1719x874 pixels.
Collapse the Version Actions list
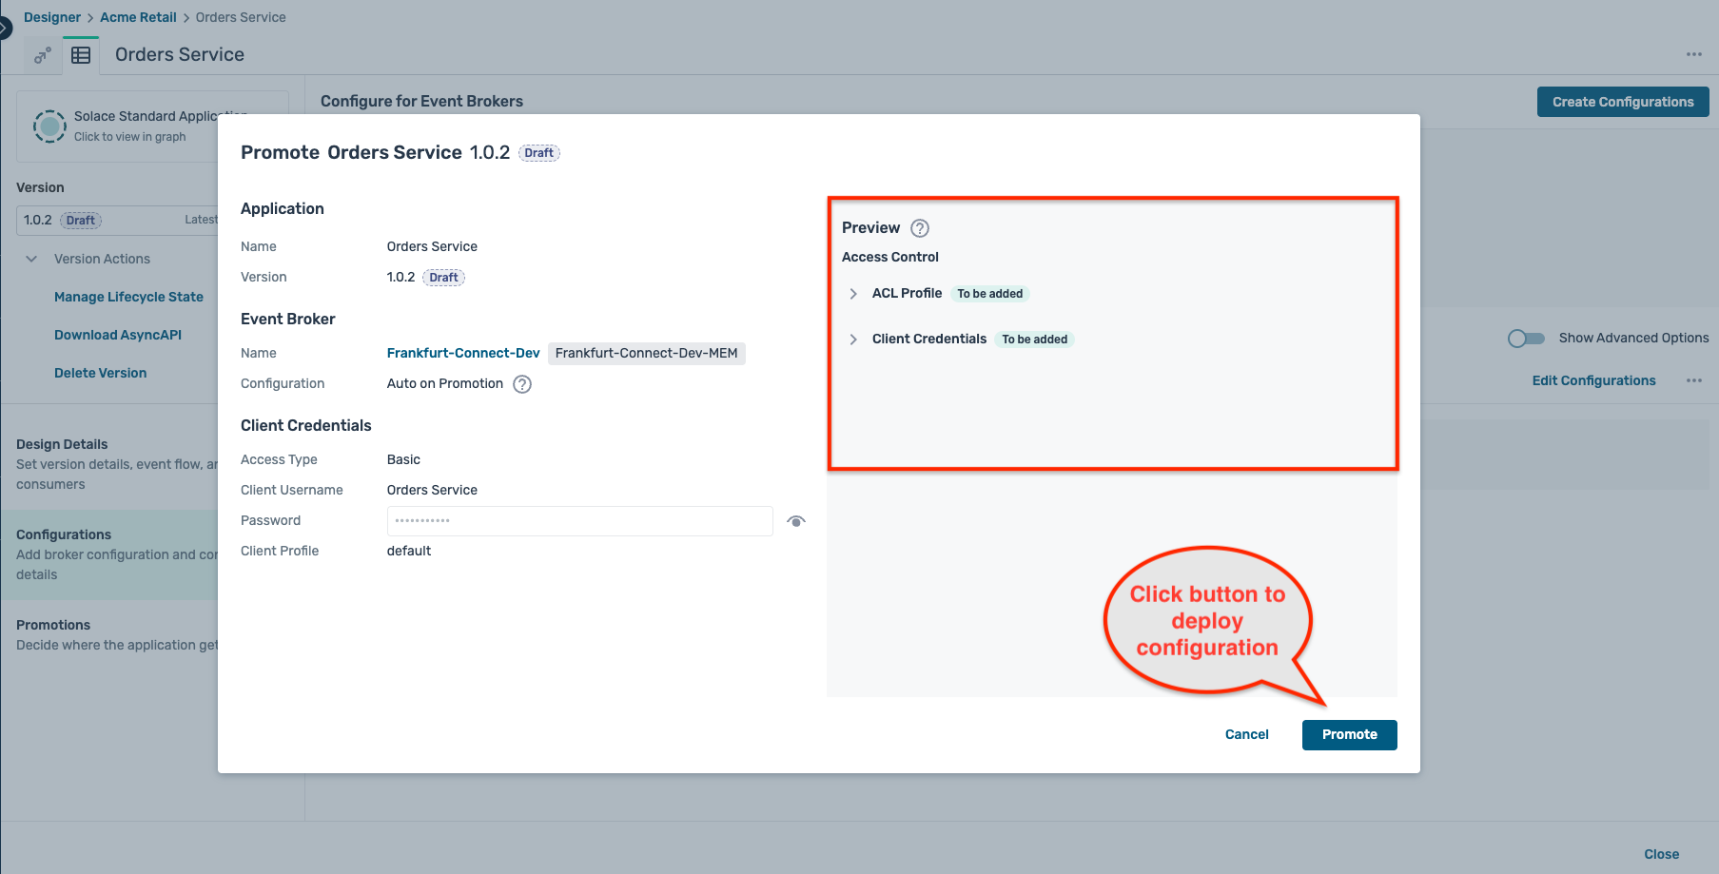point(31,259)
